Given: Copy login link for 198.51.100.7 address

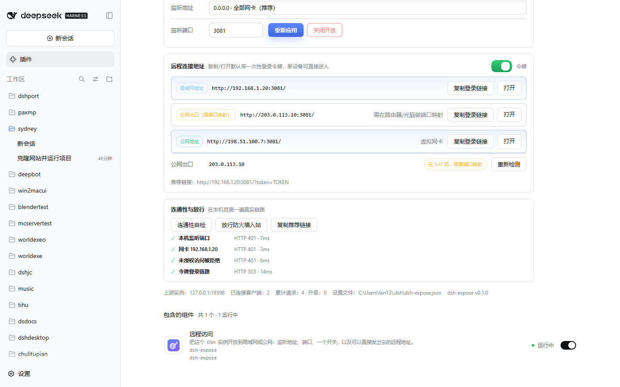Looking at the screenshot, I should 471,141.
